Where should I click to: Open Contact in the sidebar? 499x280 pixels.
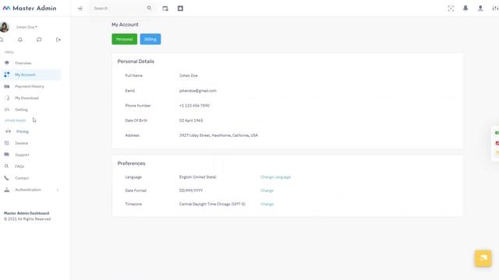pos(22,178)
